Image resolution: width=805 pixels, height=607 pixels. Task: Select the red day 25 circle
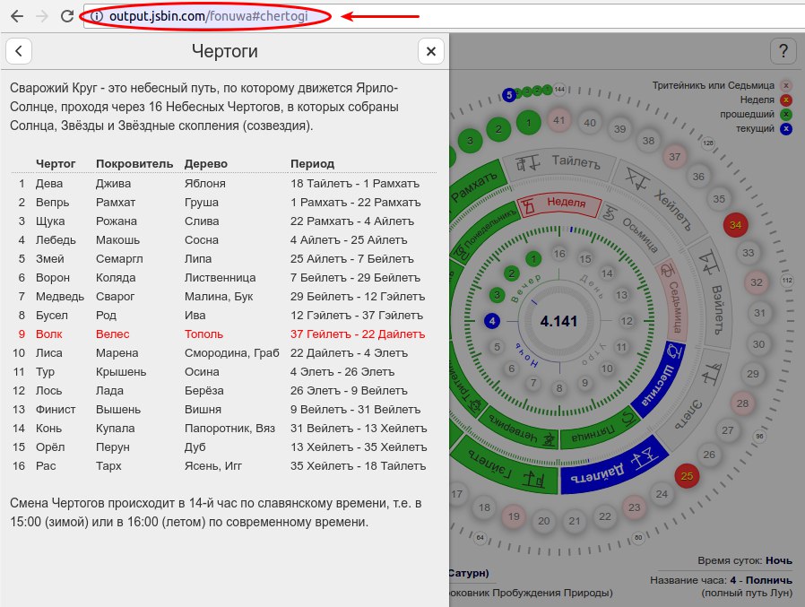(x=688, y=475)
